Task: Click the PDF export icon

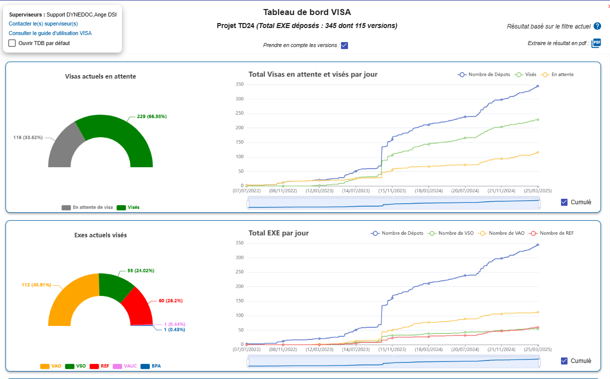Action: tap(596, 44)
